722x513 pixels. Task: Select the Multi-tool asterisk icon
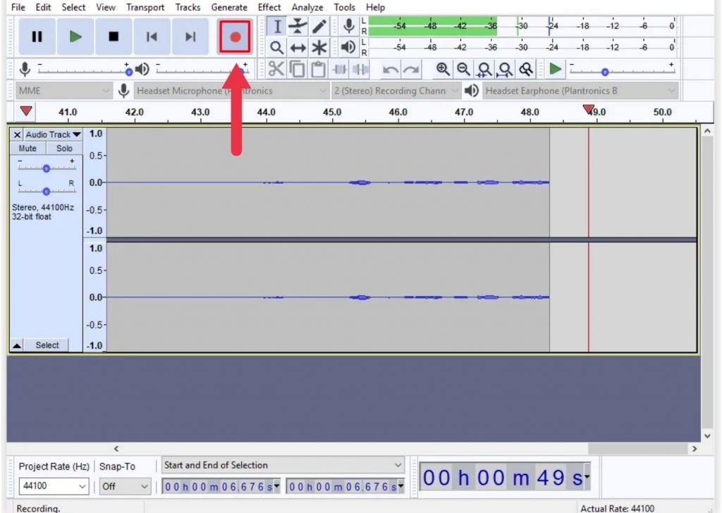(319, 47)
